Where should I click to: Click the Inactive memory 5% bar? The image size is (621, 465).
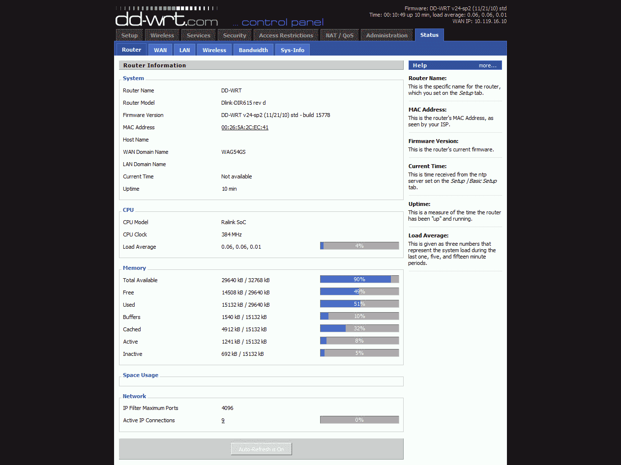[359, 353]
